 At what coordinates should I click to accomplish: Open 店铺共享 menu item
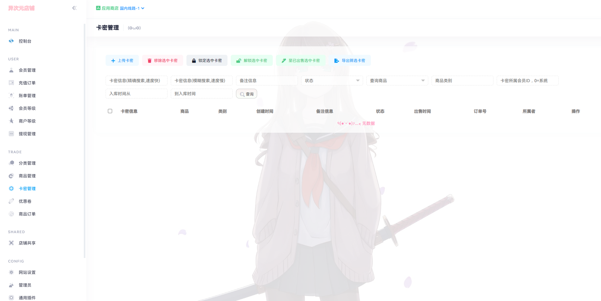click(x=27, y=243)
